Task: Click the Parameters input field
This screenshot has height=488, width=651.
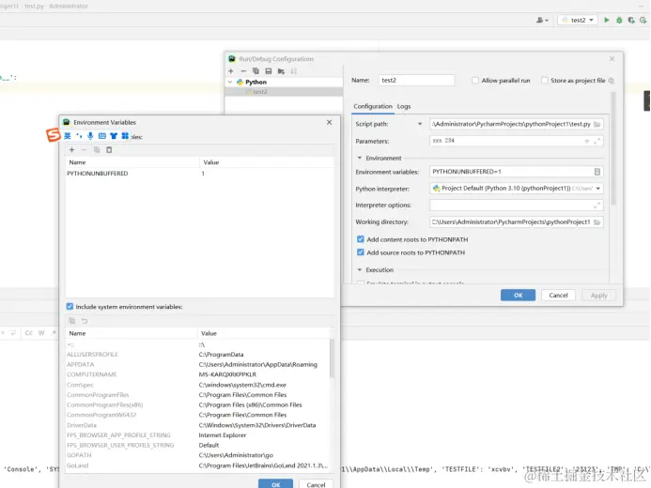Action: pos(506,141)
